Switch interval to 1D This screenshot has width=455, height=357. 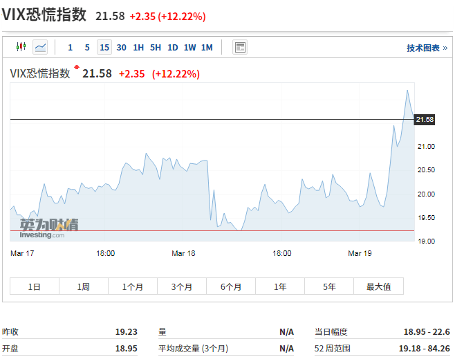173,47
